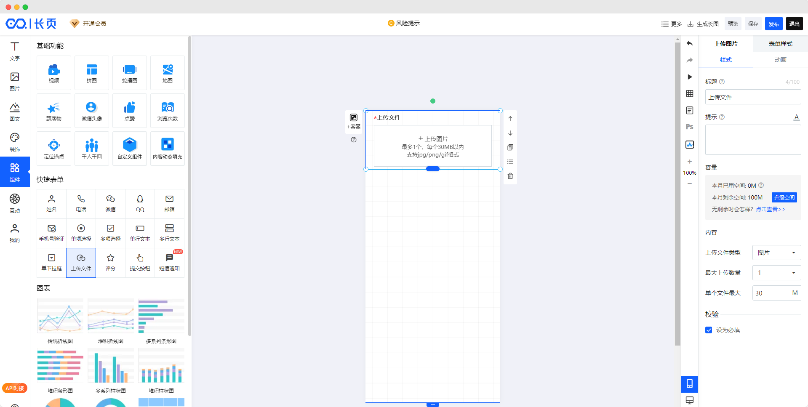This screenshot has width=808, height=407.
Task: Move component up with the up arrow
Action: pos(510,119)
